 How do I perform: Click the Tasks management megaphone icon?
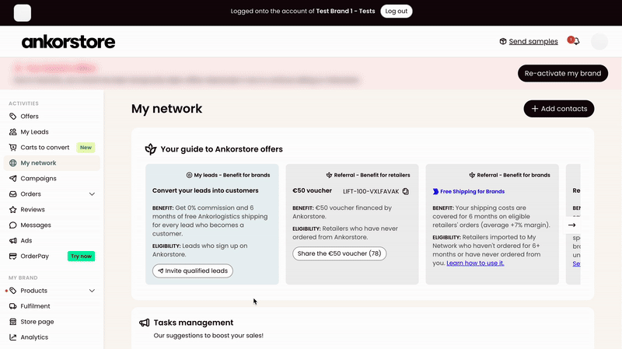point(144,323)
